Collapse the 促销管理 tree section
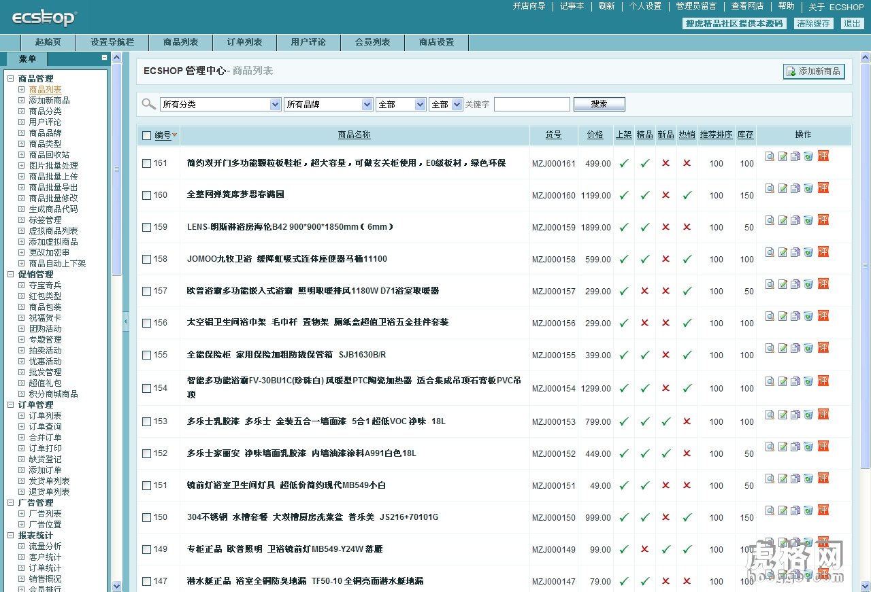The image size is (871, 592). (x=11, y=275)
